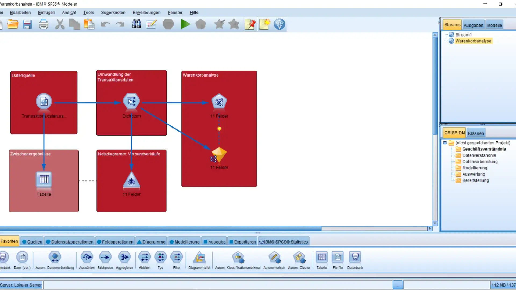Open the blue globe help icon
The width and height of the screenshot is (516, 290).
click(279, 24)
